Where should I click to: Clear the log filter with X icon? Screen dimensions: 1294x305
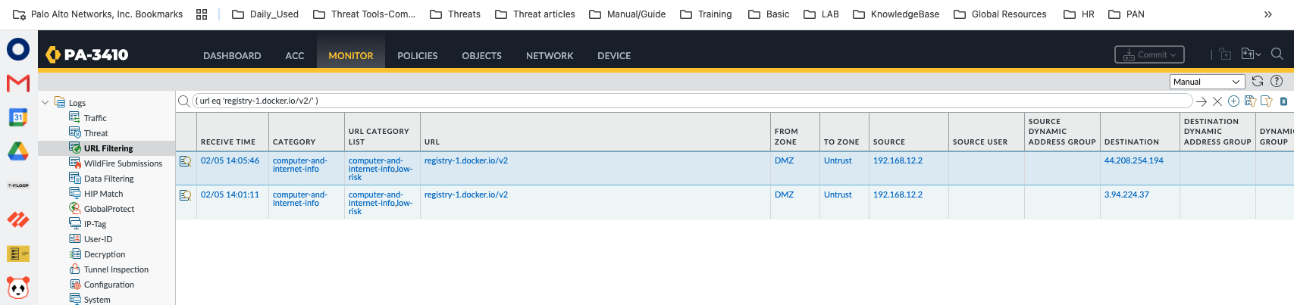click(1217, 101)
